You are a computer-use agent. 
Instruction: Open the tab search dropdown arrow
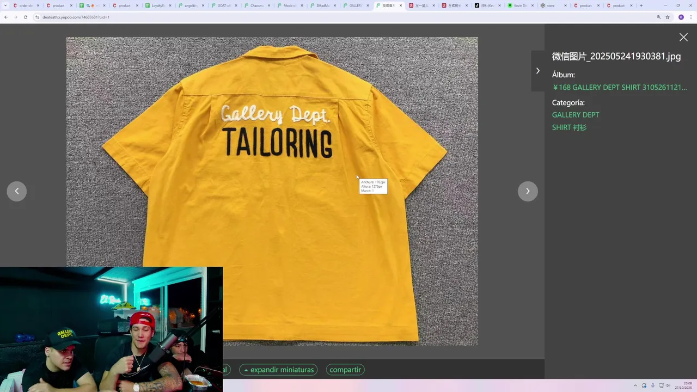tap(5, 5)
